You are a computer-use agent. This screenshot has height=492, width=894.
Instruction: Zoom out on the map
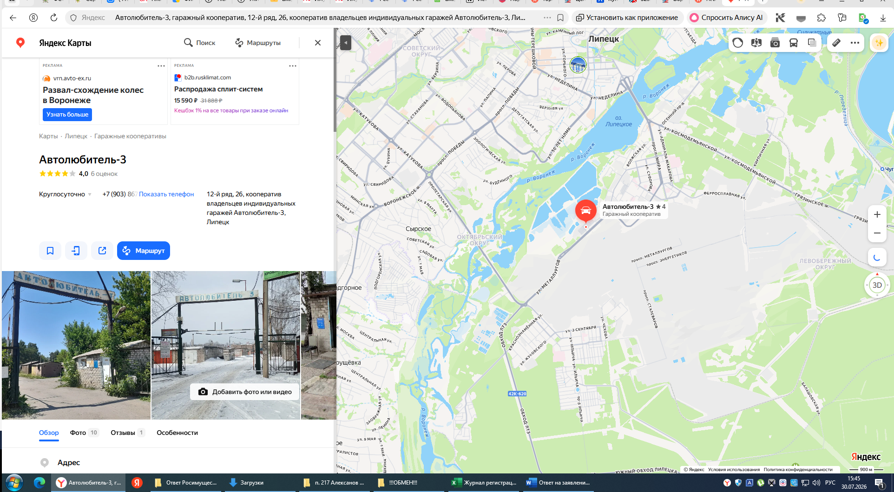(877, 233)
